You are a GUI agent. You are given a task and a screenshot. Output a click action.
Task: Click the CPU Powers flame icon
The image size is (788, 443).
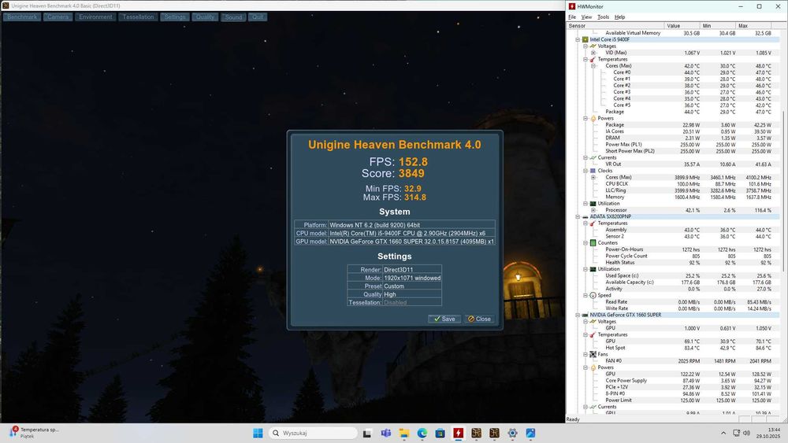coord(593,118)
